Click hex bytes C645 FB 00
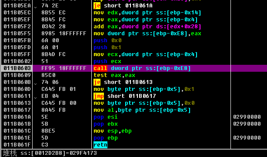This screenshot has height=157, width=267. click(59, 103)
